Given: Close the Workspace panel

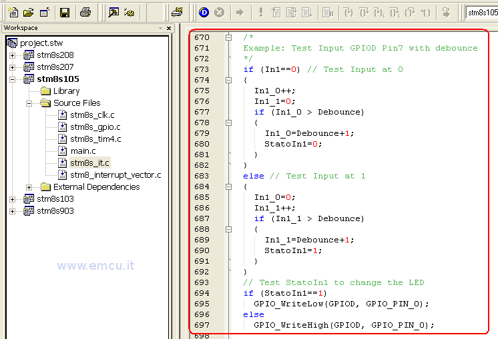Looking at the screenshot, I should [169, 28].
